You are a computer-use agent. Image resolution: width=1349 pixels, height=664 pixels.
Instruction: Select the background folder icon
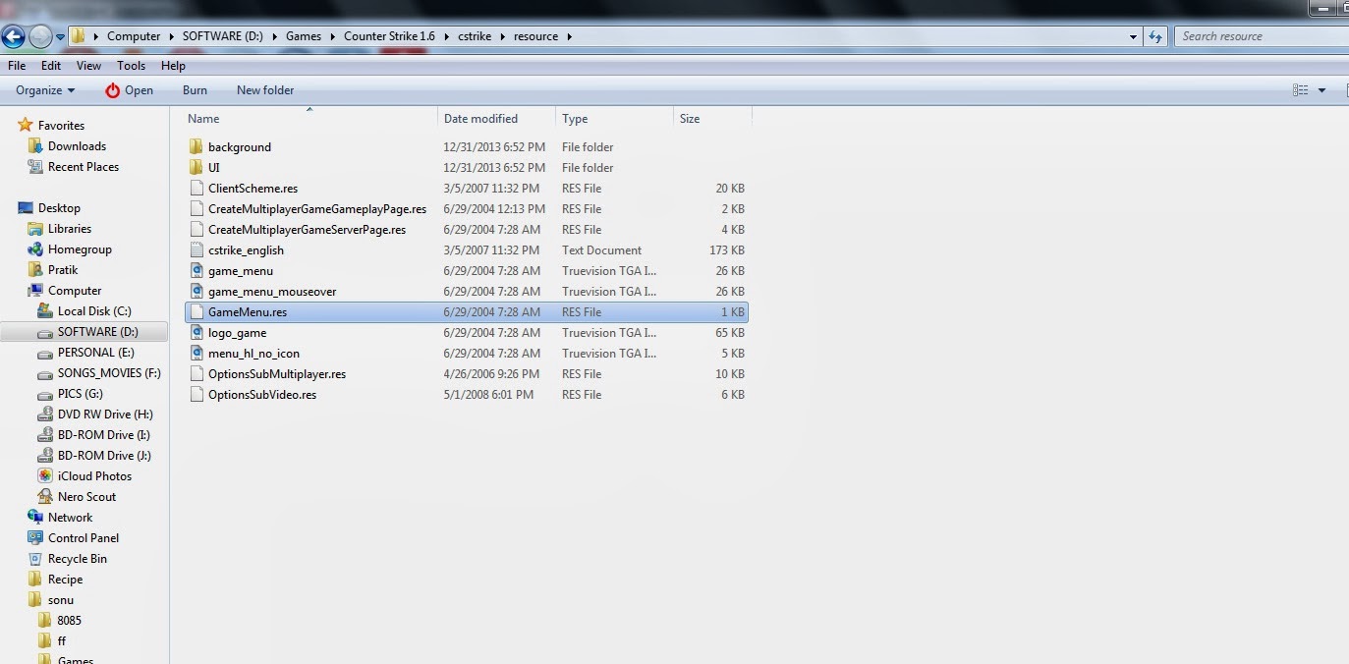(x=196, y=147)
